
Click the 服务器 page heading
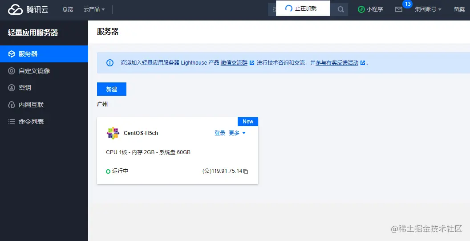(x=108, y=32)
